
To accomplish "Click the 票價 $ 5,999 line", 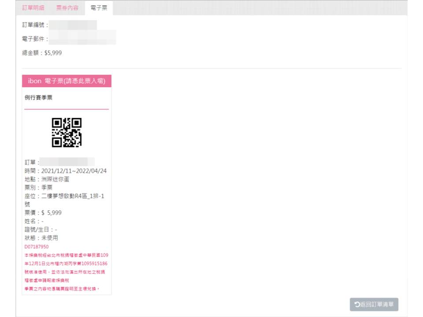I will 43,213.
